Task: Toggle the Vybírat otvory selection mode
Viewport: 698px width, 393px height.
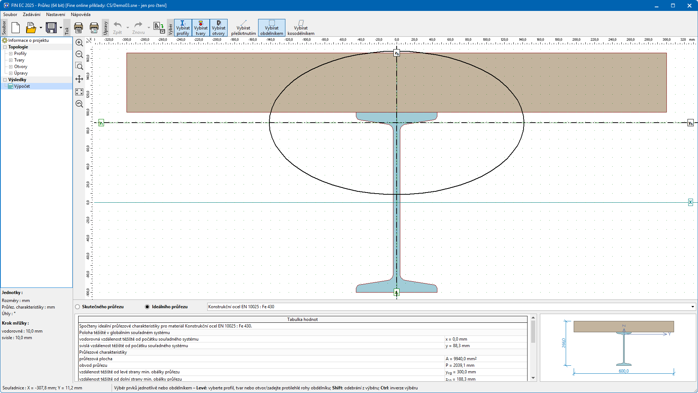Action: coord(218,28)
